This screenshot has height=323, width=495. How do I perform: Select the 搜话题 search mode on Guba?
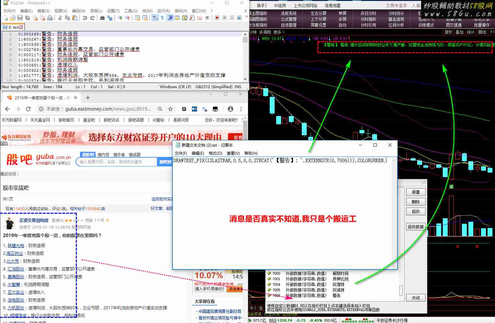coord(135,155)
